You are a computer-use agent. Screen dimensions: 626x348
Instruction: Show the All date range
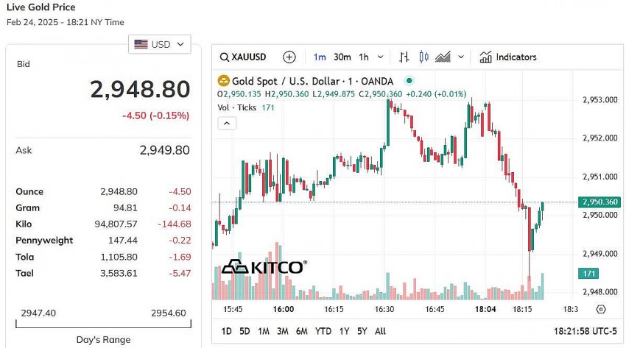coord(380,331)
